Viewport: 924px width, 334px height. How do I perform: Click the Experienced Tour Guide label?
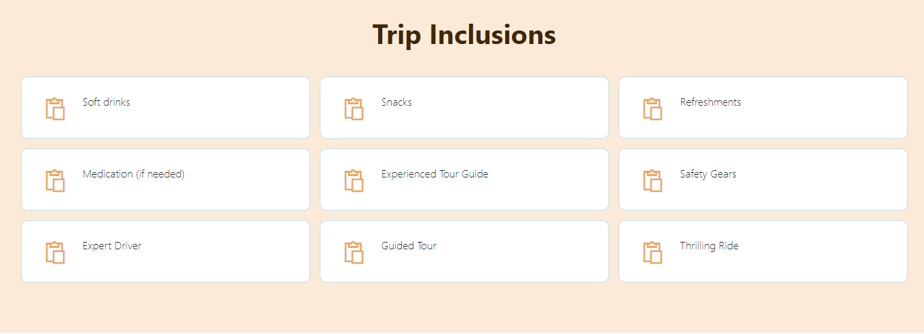pos(435,174)
